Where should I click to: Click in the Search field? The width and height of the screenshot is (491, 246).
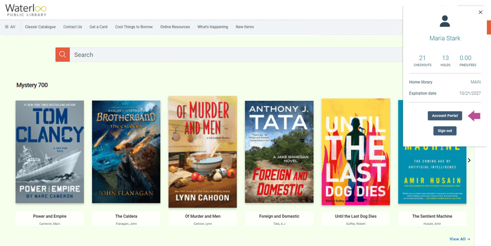click(x=237, y=54)
